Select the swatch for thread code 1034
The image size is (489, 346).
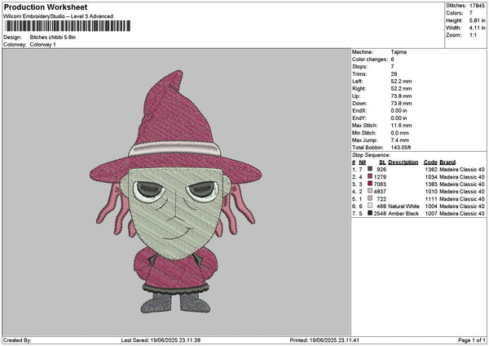(370, 176)
